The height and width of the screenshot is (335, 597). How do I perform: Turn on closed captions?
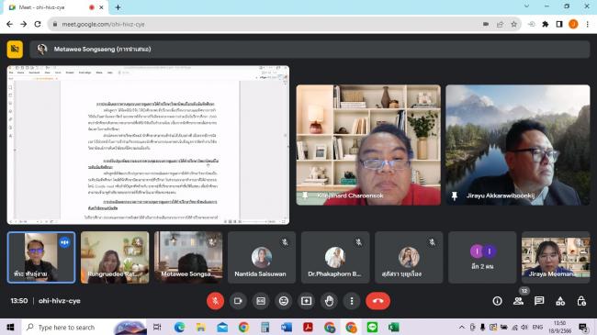tap(261, 301)
